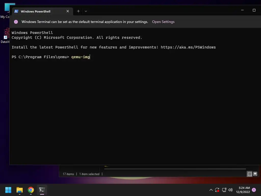Image resolution: width=261 pixels, height=196 pixels.
Task: Open File Explorer from the taskbar
Action: click(x=20, y=190)
